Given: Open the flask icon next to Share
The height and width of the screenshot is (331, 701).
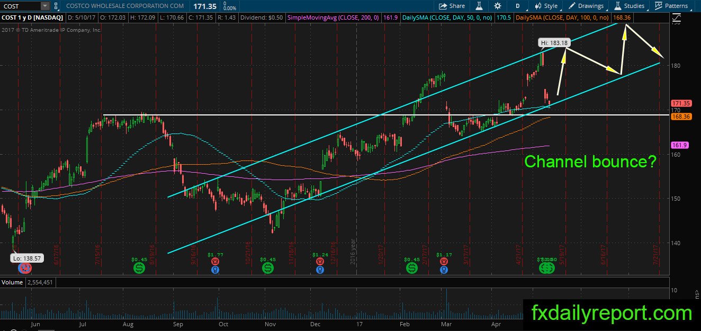Looking at the screenshot, I should point(479,6).
